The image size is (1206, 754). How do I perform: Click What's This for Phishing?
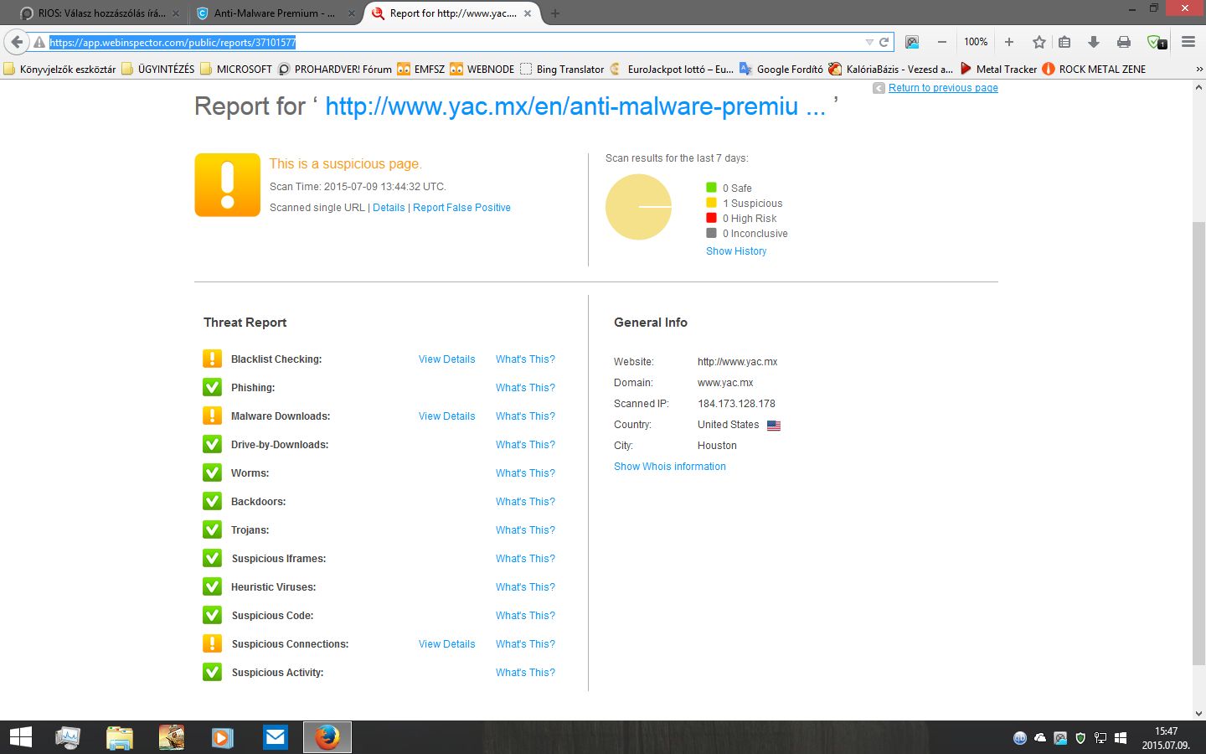pyautogui.click(x=525, y=388)
